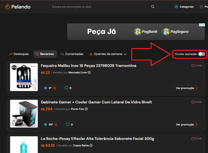Open the Quentes da semana filter
The height and width of the screenshot is (153, 208).
108,54
